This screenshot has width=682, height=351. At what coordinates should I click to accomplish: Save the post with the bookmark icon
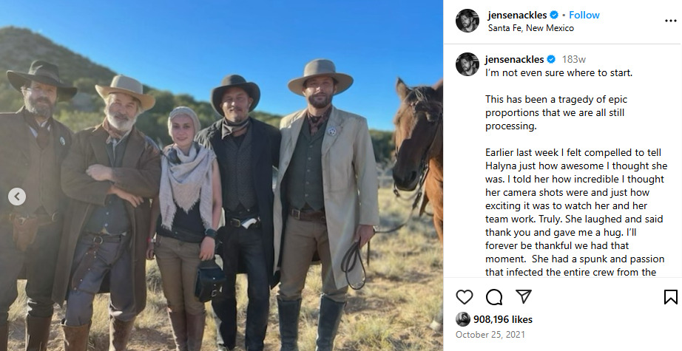pos(671,297)
